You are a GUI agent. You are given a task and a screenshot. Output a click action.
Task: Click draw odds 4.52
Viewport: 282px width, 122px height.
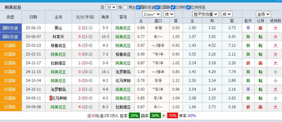(212, 45)
